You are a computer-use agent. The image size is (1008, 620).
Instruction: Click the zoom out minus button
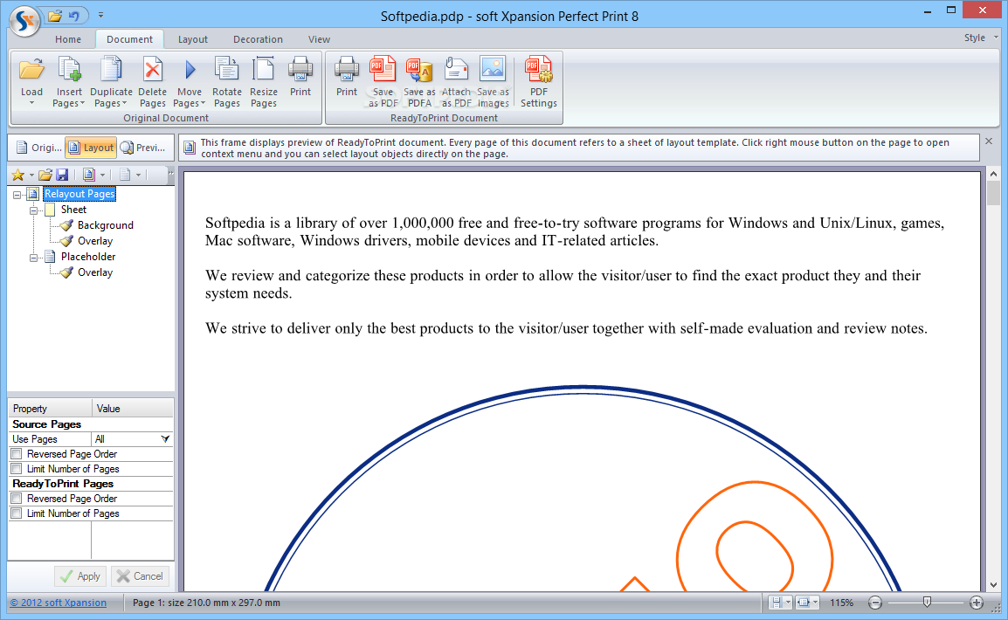point(875,603)
